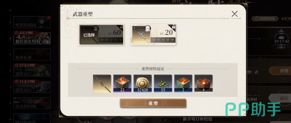Tap the lock icon on LV.60 weapon
The height and width of the screenshot is (123, 291).
(122, 27)
